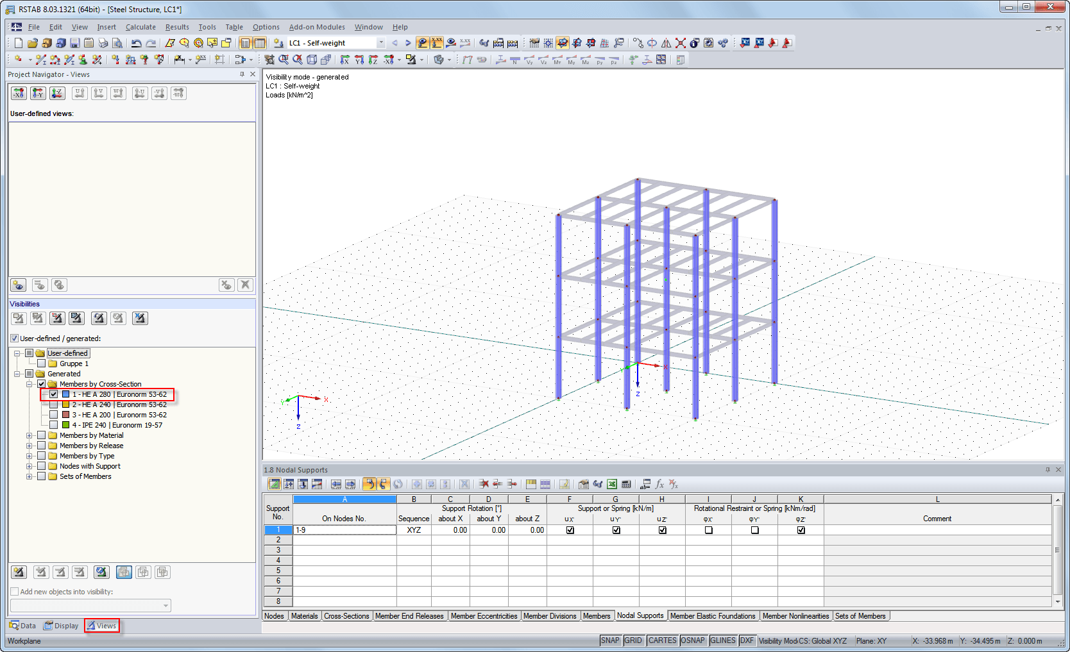Select the New Project icon on the toolbar
The image size is (1070, 652).
(19, 43)
